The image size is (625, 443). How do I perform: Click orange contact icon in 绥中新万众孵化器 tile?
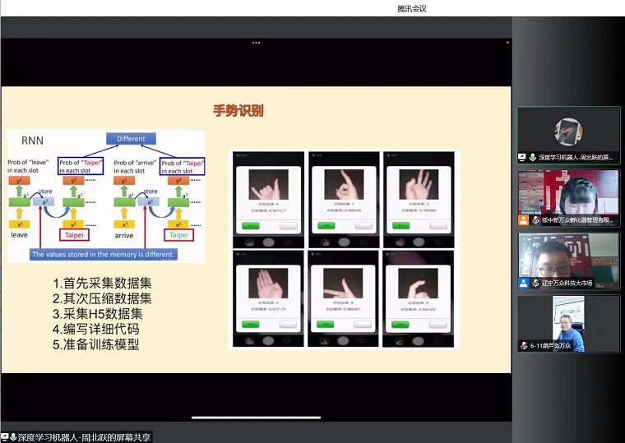(x=523, y=220)
